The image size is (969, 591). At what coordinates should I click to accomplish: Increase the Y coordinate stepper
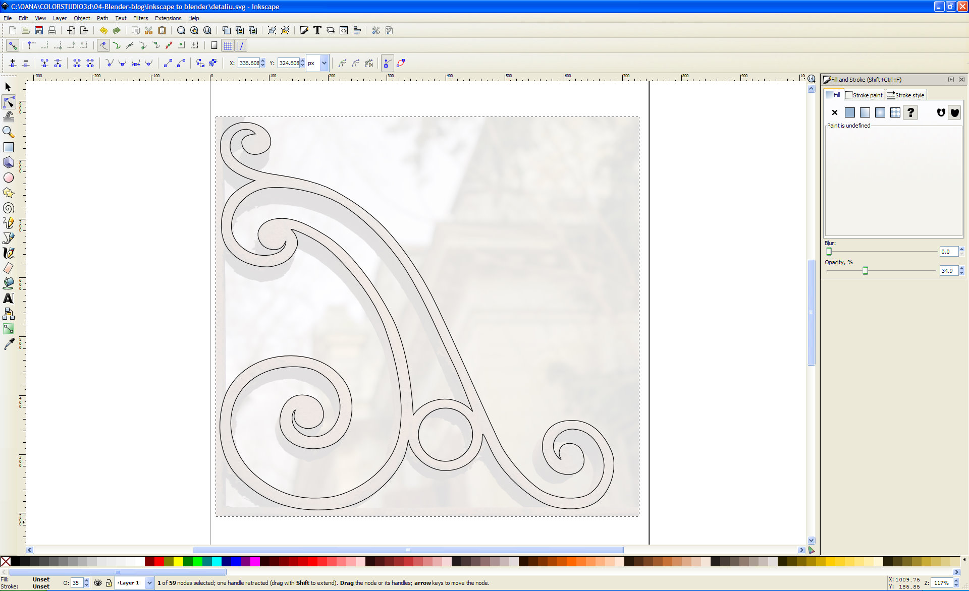[x=302, y=61]
